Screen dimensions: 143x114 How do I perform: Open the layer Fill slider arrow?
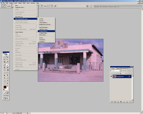point(132,73)
